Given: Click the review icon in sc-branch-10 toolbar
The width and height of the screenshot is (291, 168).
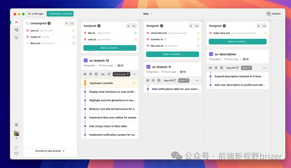Looking at the screenshot, I should tap(96, 74).
